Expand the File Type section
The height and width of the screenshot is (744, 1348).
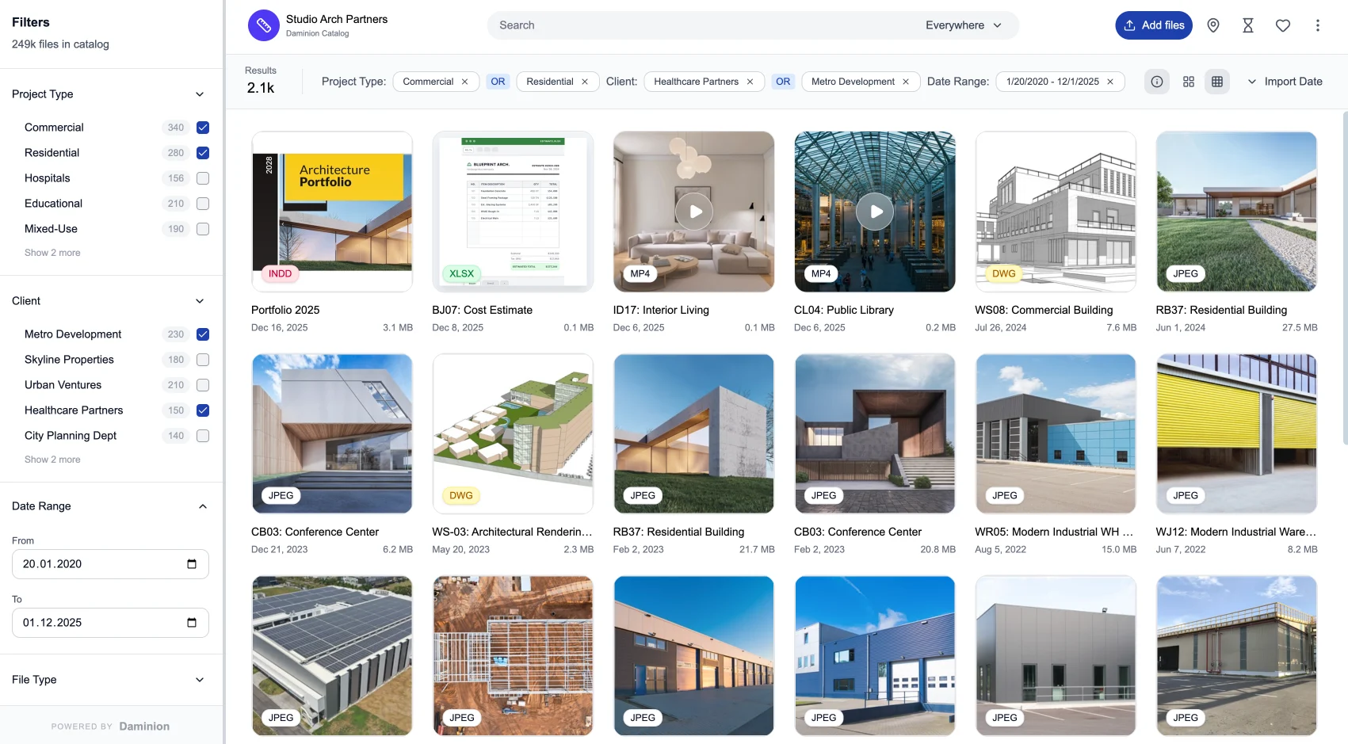pos(200,680)
